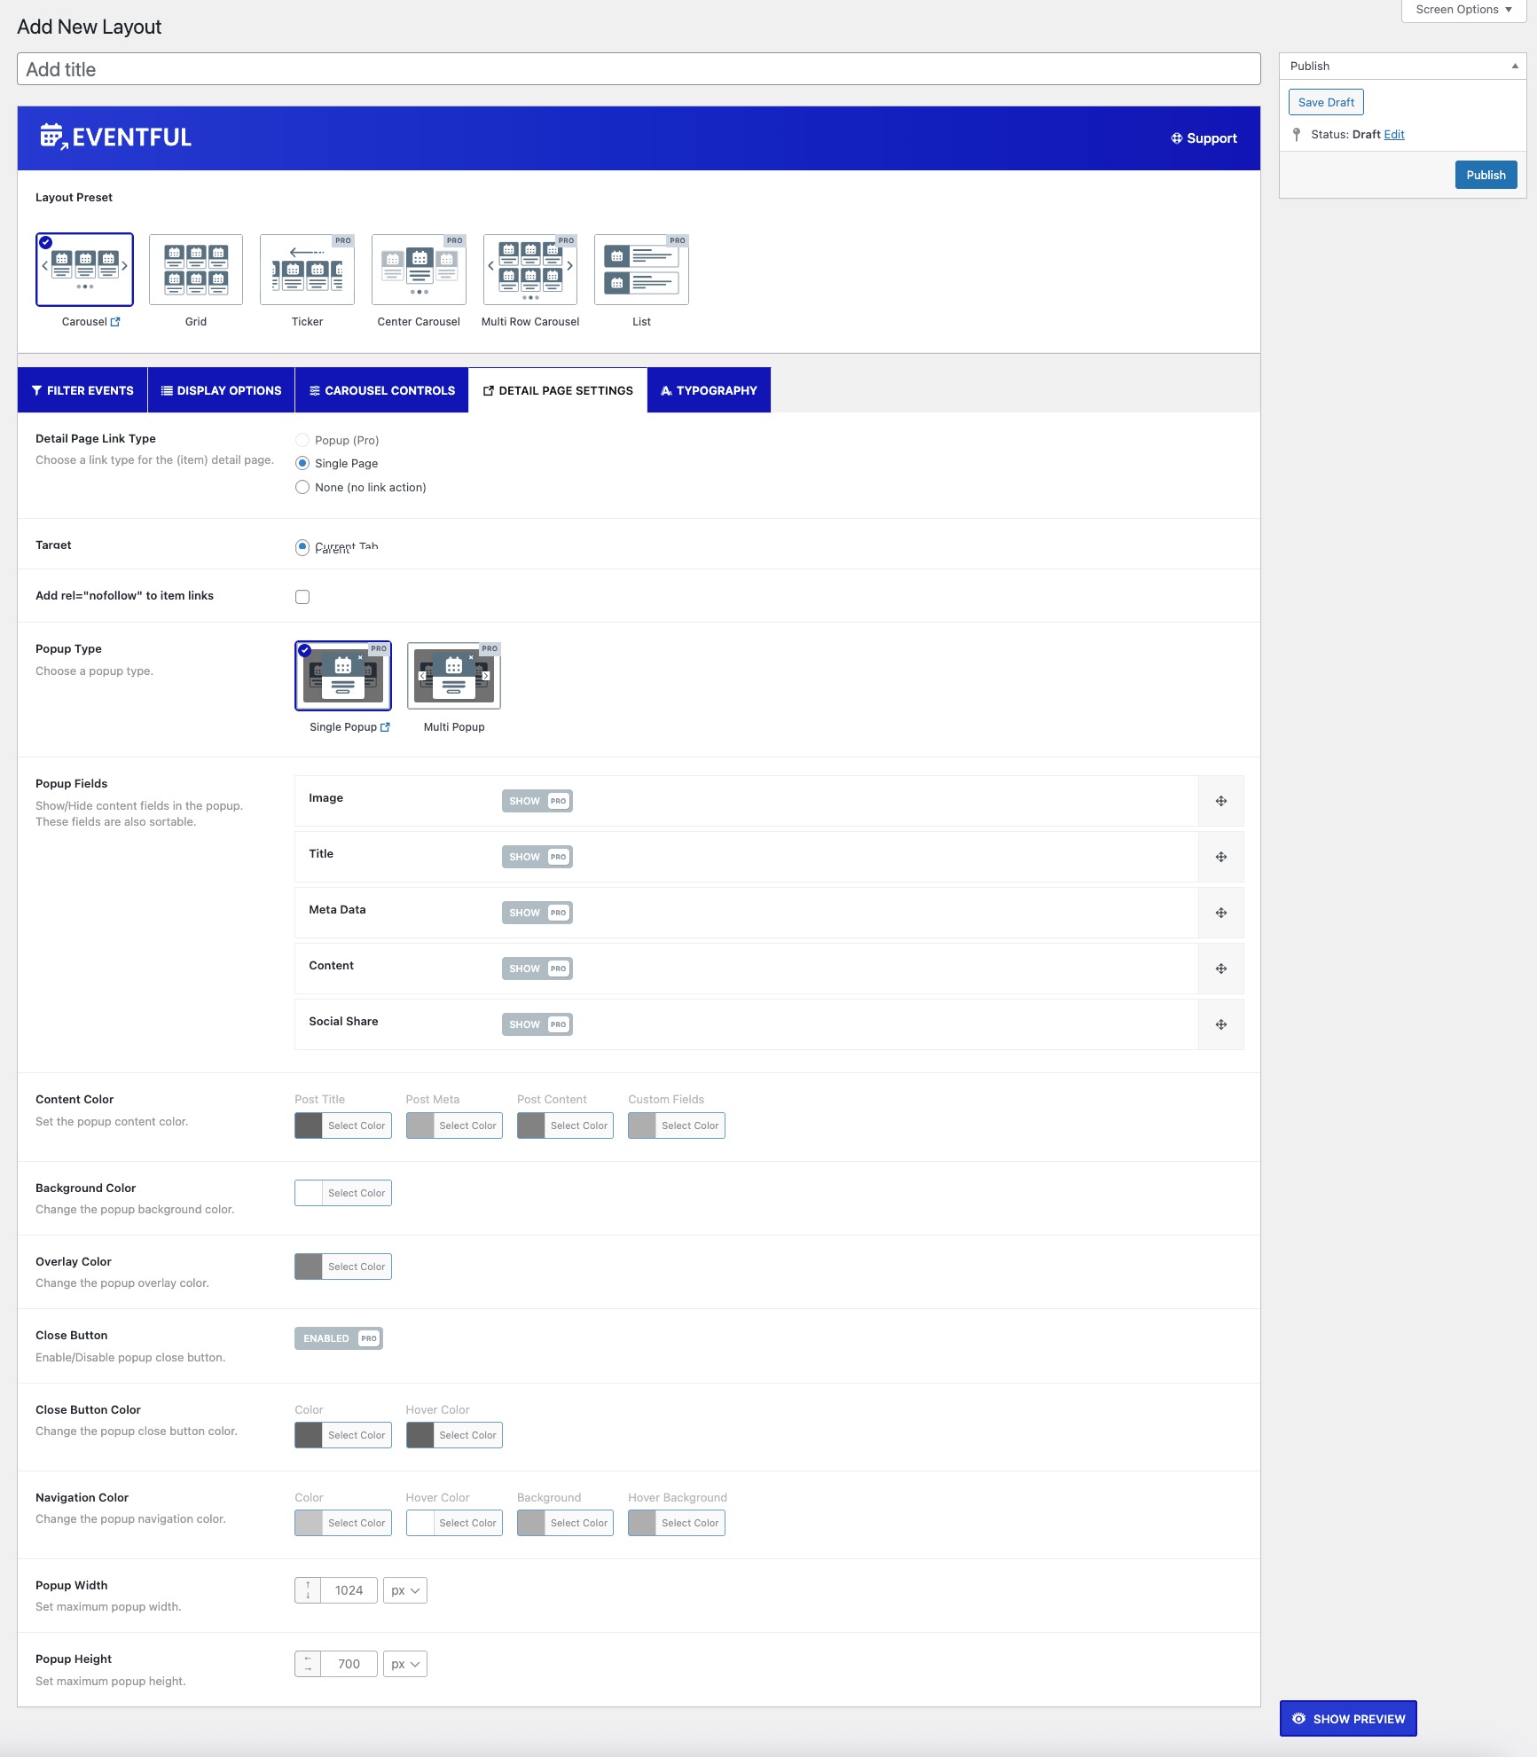Open the Support link in header
This screenshot has height=1757, width=1537.
coord(1204,138)
